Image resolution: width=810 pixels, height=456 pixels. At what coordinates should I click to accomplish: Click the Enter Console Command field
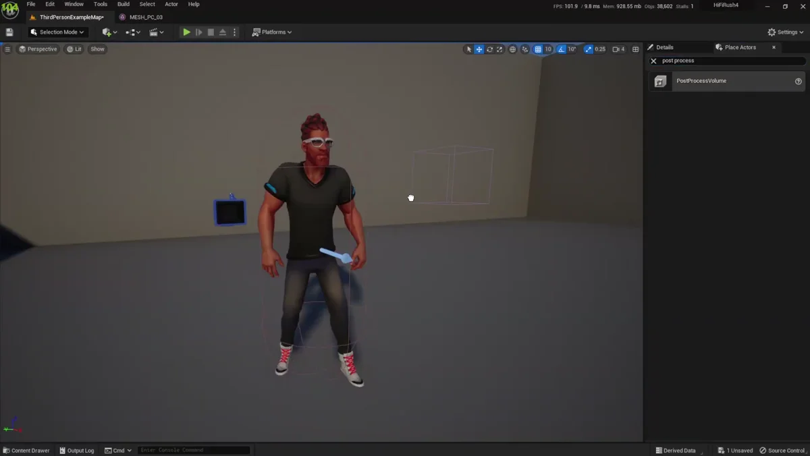(194, 450)
